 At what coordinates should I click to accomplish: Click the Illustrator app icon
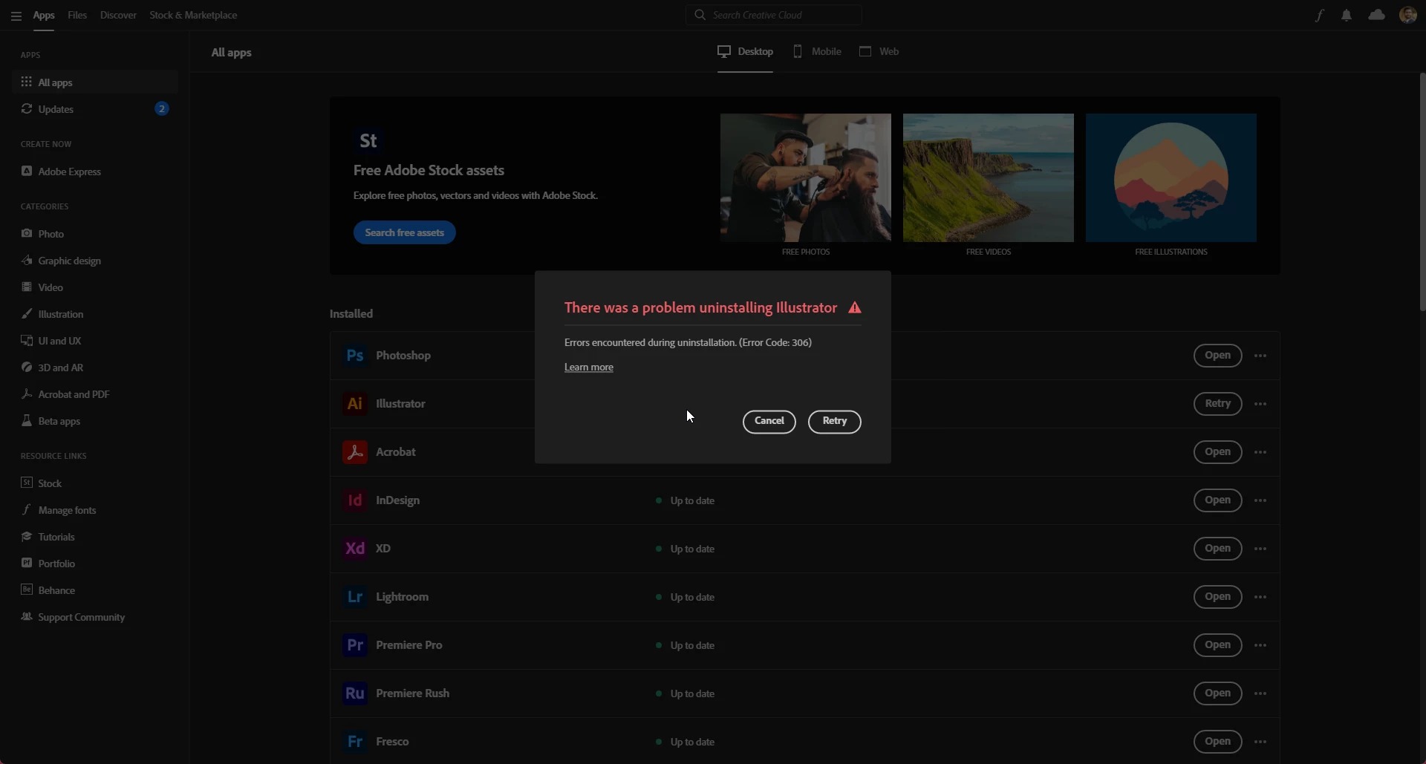coord(355,404)
